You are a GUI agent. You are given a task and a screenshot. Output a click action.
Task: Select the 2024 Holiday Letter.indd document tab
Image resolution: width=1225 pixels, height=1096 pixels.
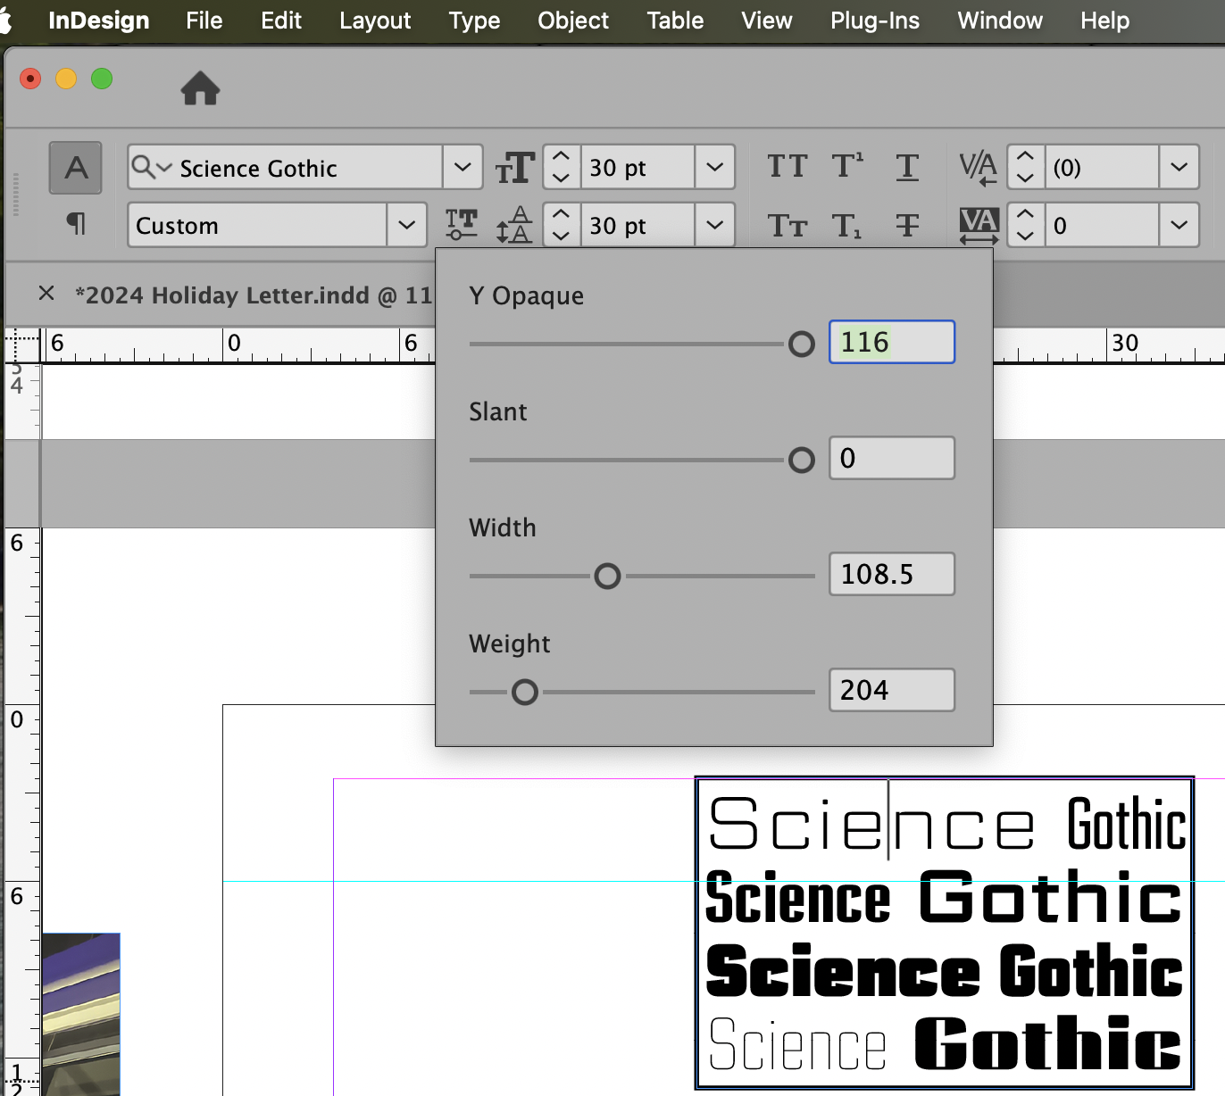254,295
